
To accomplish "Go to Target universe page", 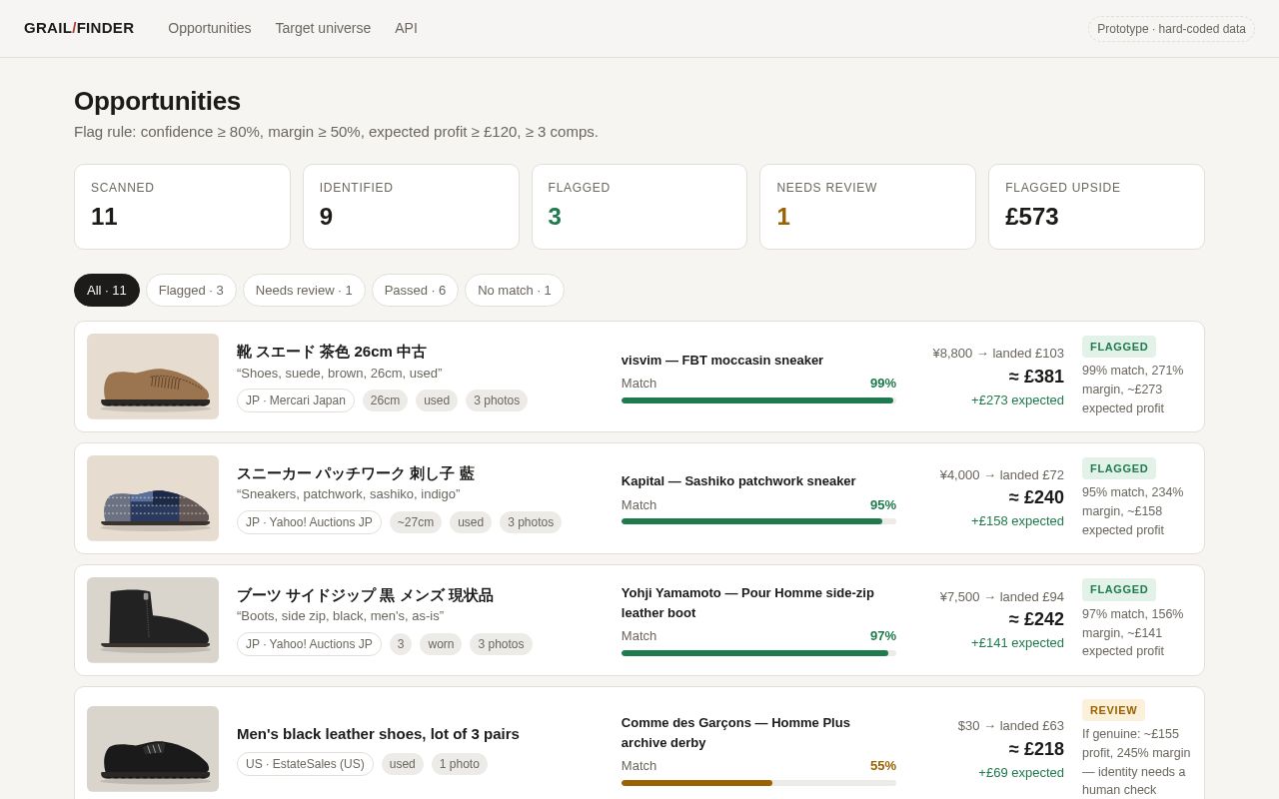I will [x=323, y=28].
